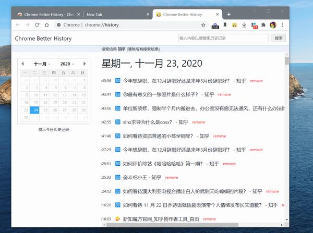This screenshot has height=233, width=313.
Task: Go to the browser home page
Action: tap(47, 25)
